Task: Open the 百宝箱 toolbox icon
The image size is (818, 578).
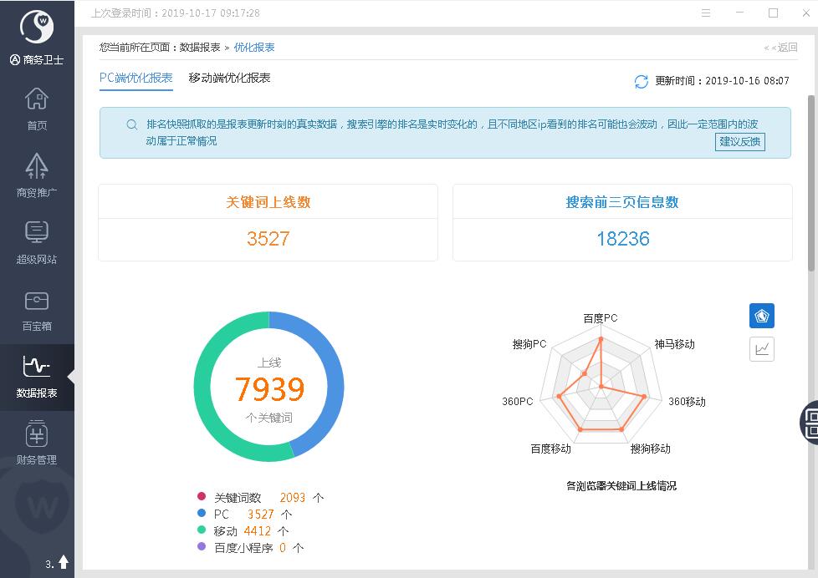Action: tap(37, 309)
